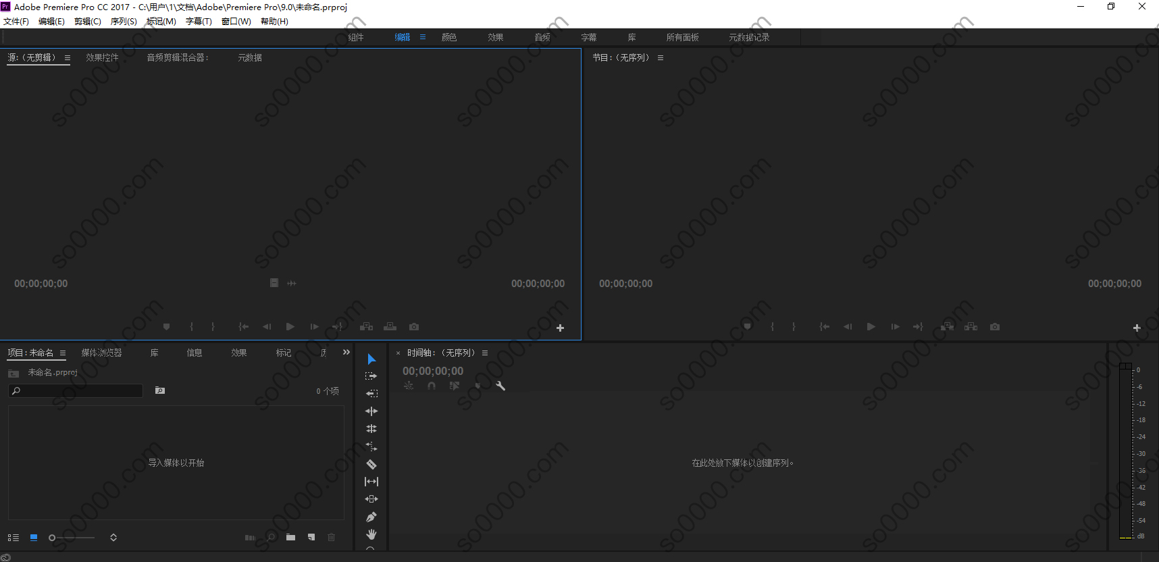
Task: Step forward one frame in Program monitor
Action: coord(895,327)
